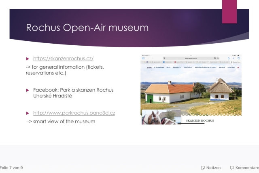The height and width of the screenshot is (173, 259).
Task: Click the new tab plus icon
Action: [234, 58]
